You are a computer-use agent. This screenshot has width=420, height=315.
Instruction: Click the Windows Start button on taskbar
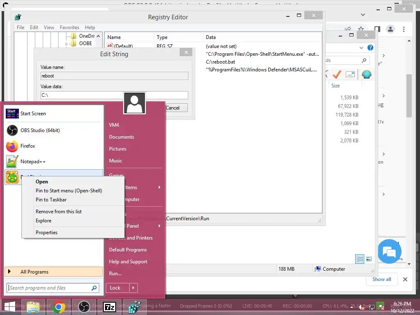point(10,307)
